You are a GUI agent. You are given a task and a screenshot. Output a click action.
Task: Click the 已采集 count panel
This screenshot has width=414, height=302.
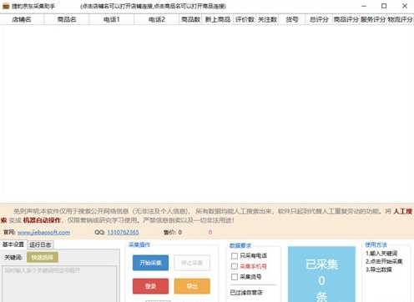[x=321, y=274]
